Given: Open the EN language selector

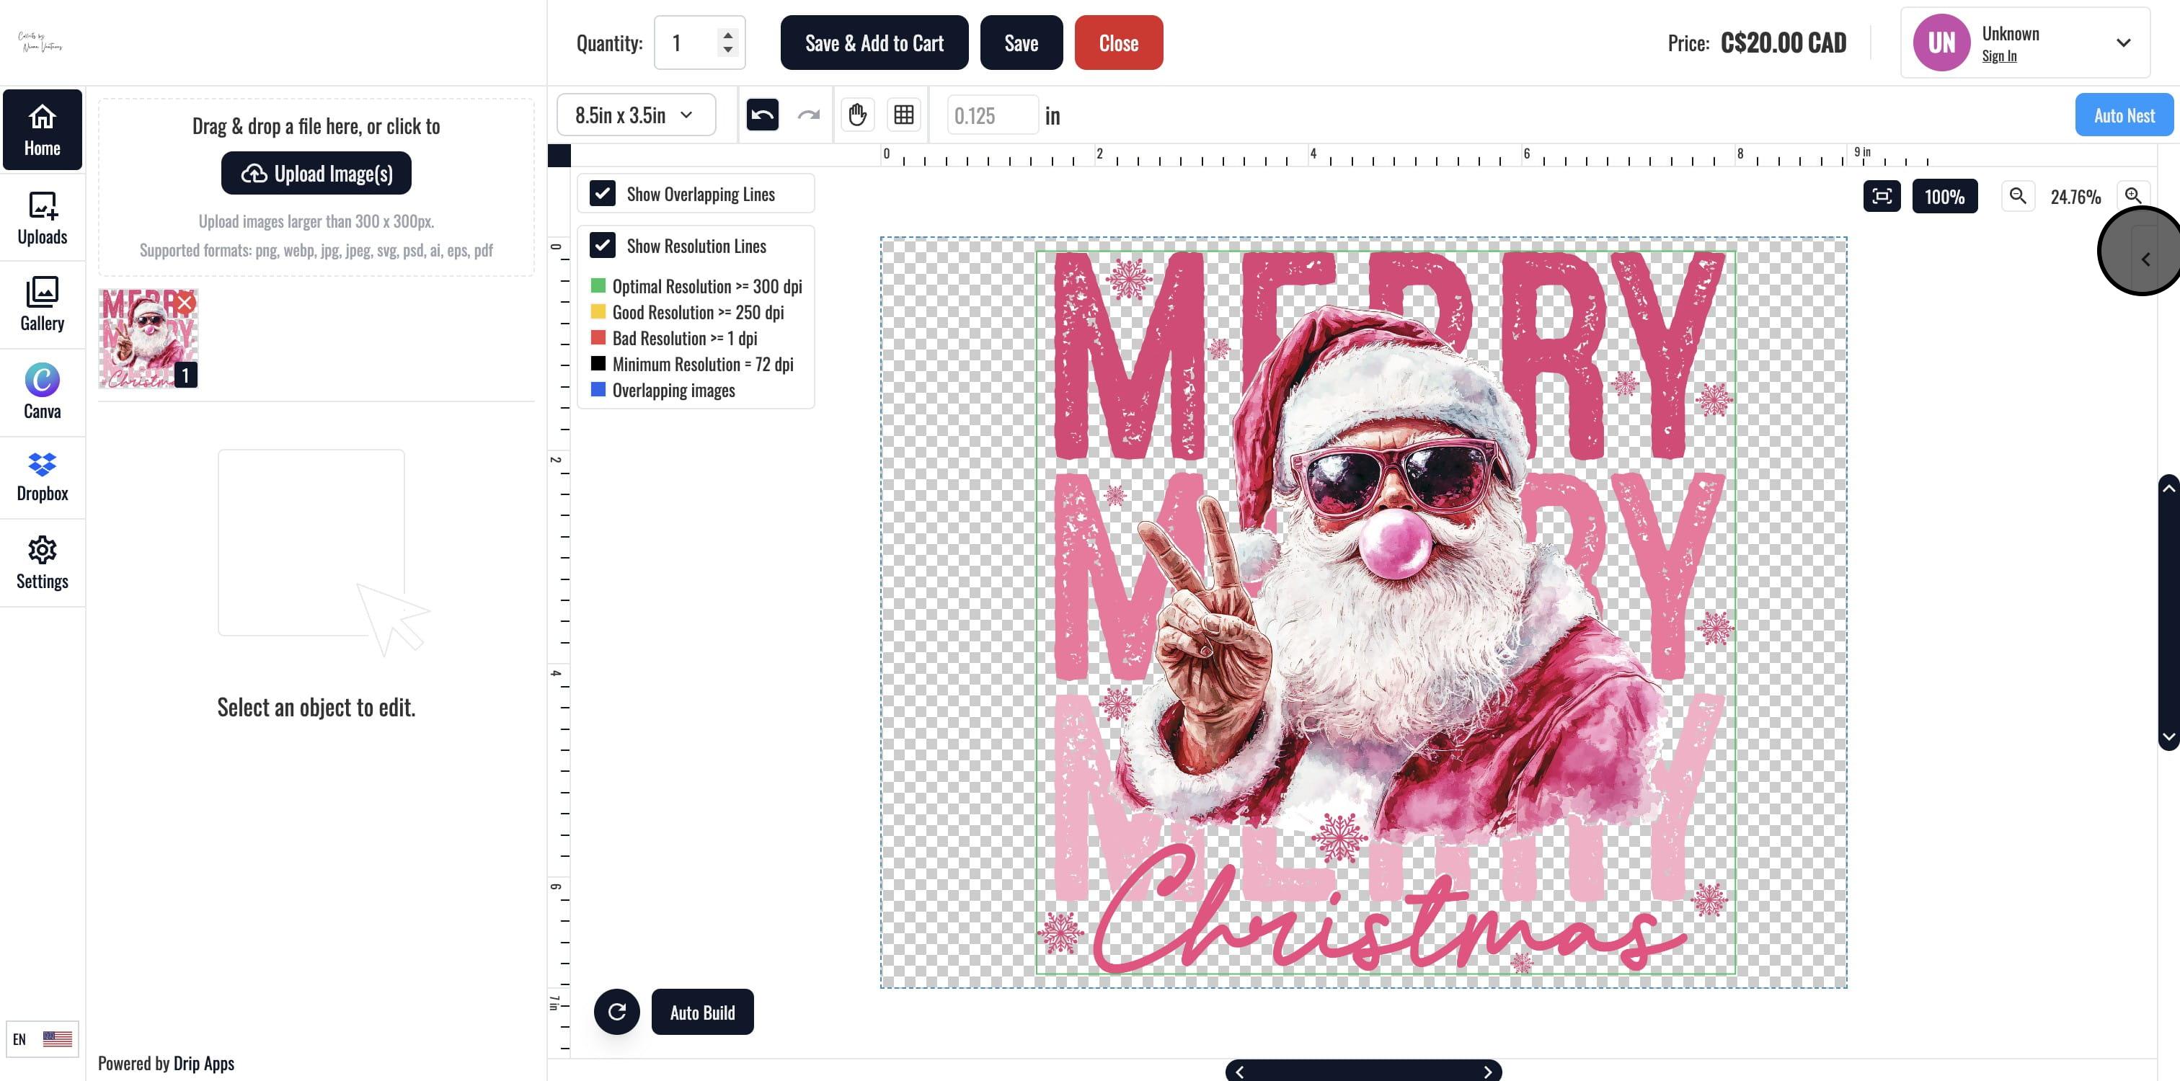Looking at the screenshot, I should [x=42, y=1038].
